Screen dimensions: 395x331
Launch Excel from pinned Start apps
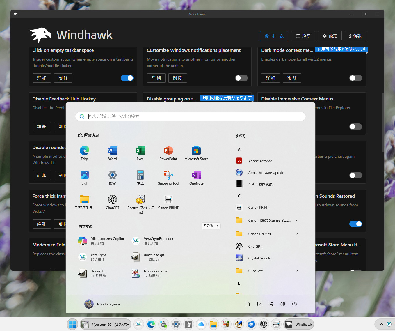tap(140, 153)
